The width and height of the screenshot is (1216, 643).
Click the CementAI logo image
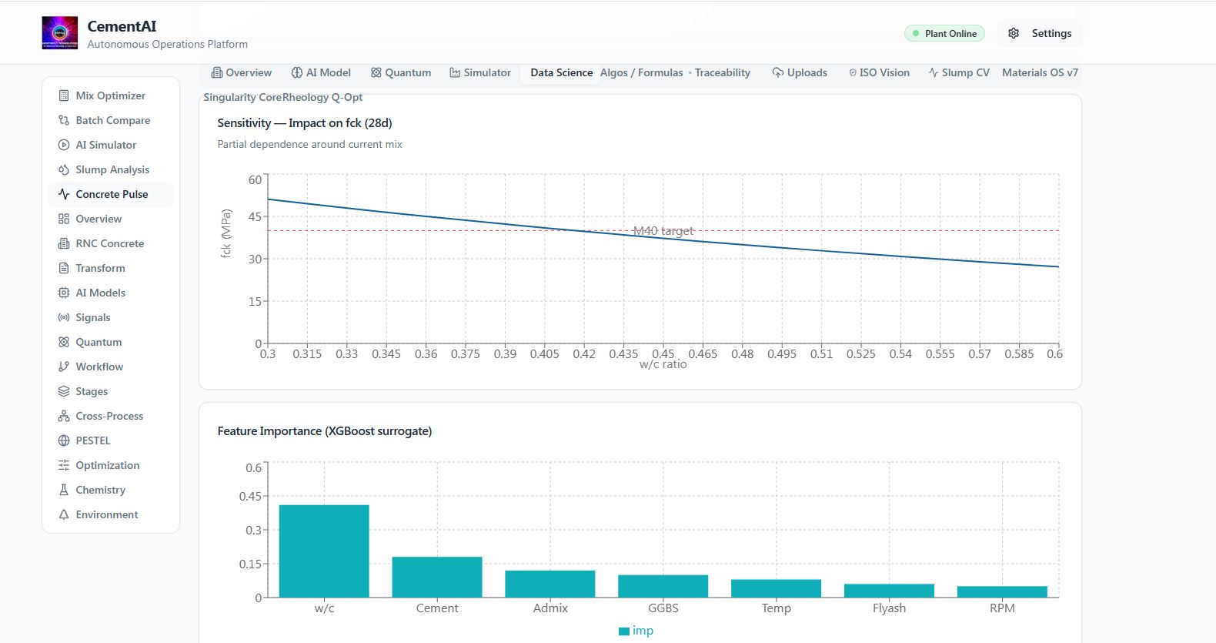(60, 33)
